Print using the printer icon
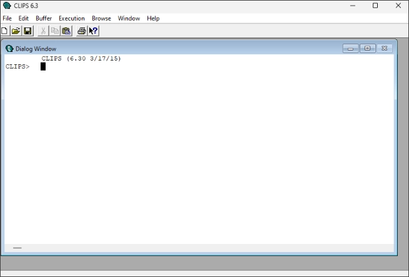Image resolution: width=409 pixels, height=277 pixels. [82, 31]
